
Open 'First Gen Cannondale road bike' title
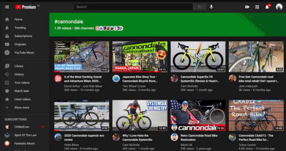point(259,79)
